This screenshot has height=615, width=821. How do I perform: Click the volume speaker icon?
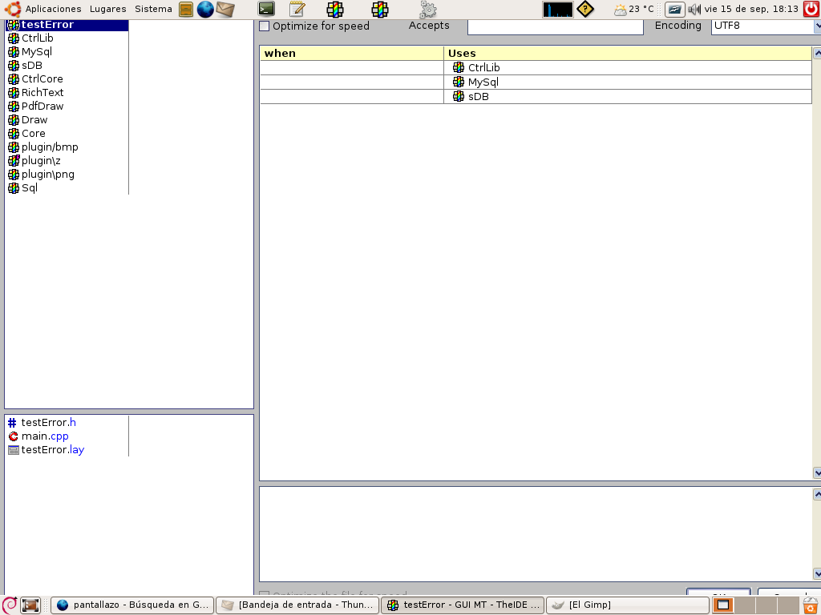(x=694, y=10)
